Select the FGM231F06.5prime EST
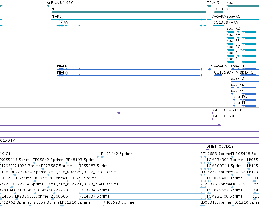 point(209,200)
